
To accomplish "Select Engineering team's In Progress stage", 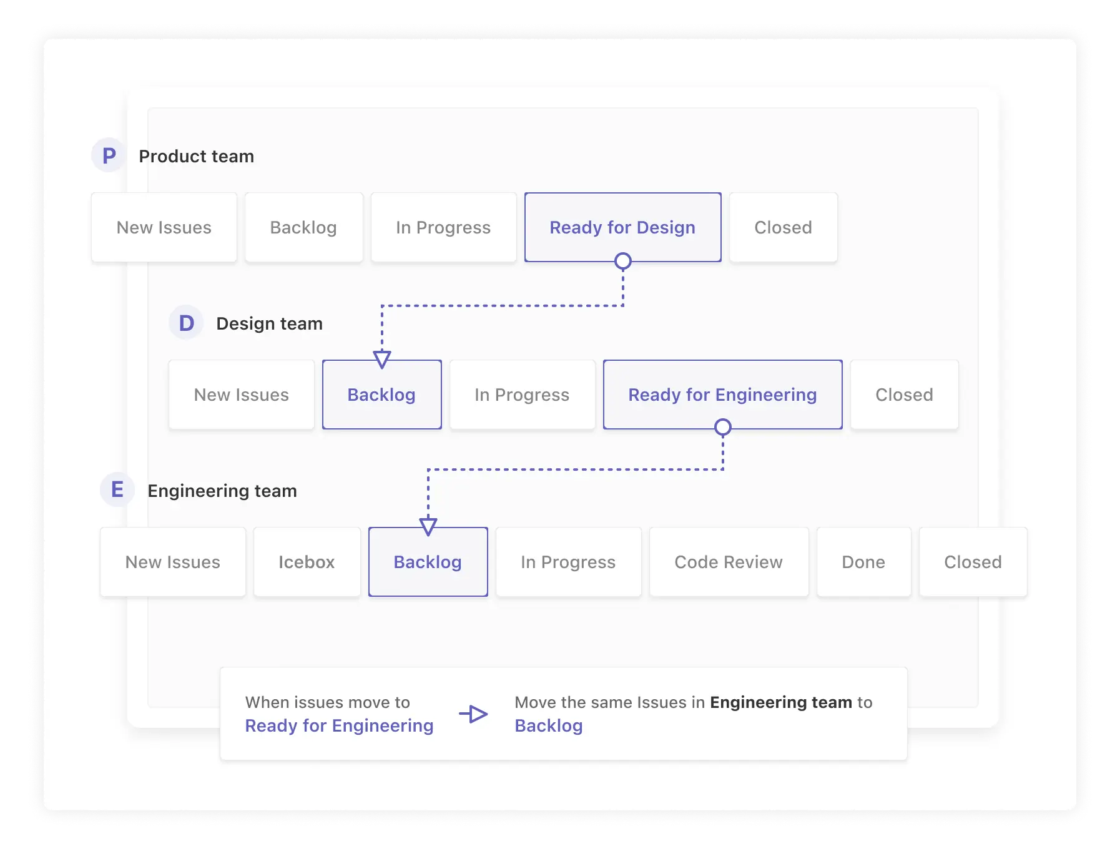I will (569, 562).
